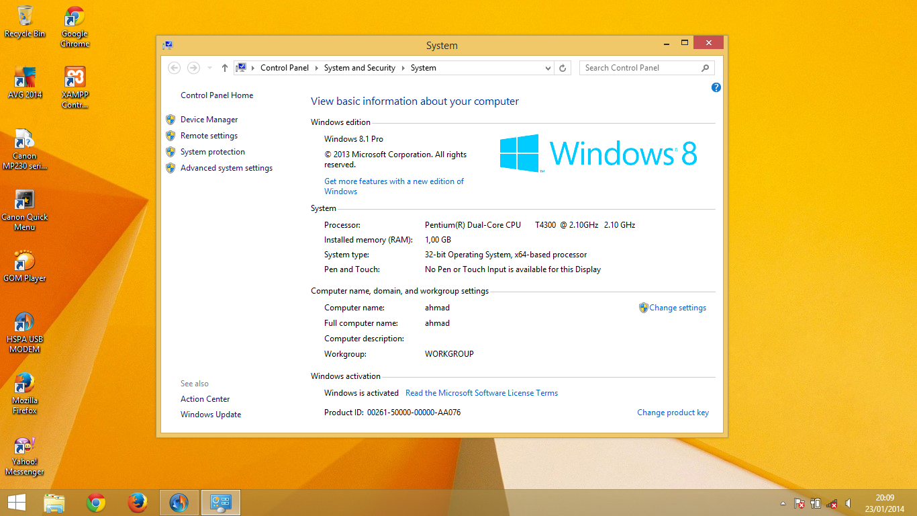Select the Canon MP230 series desktop shortcut
Image resolution: width=917 pixels, height=516 pixels.
click(25, 148)
